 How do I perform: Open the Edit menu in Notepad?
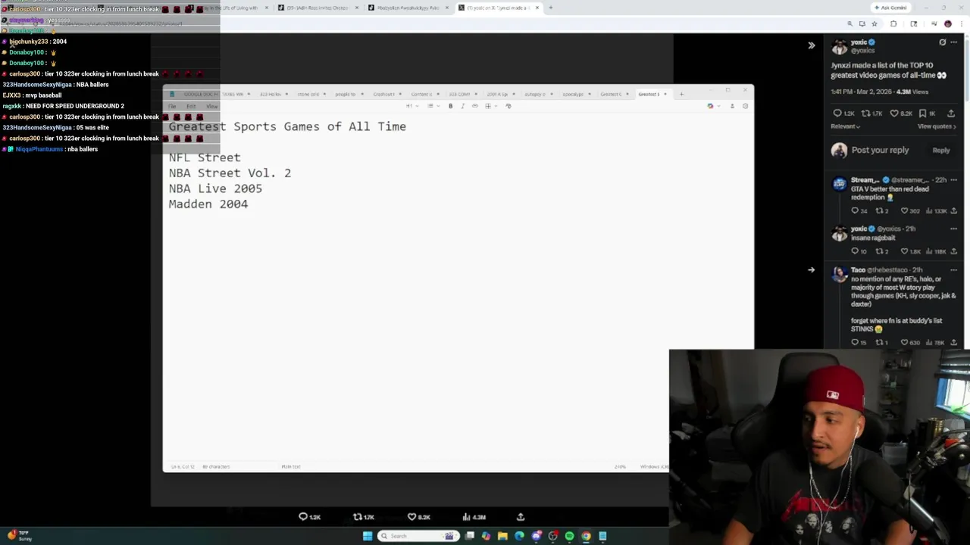point(191,106)
